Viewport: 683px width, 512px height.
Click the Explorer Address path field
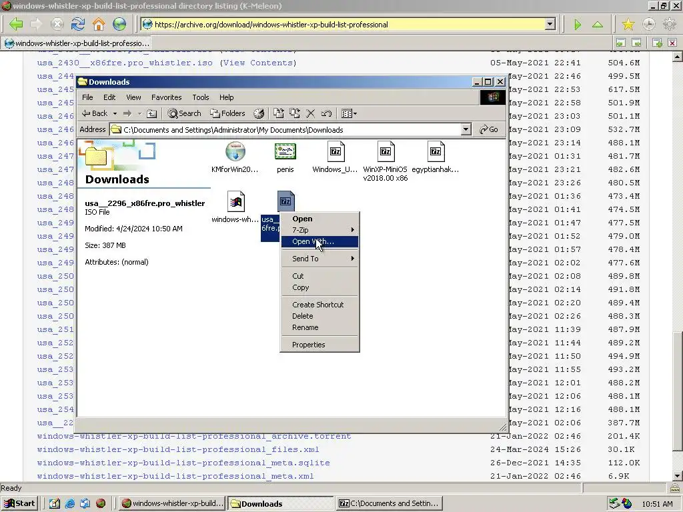tap(285, 130)
